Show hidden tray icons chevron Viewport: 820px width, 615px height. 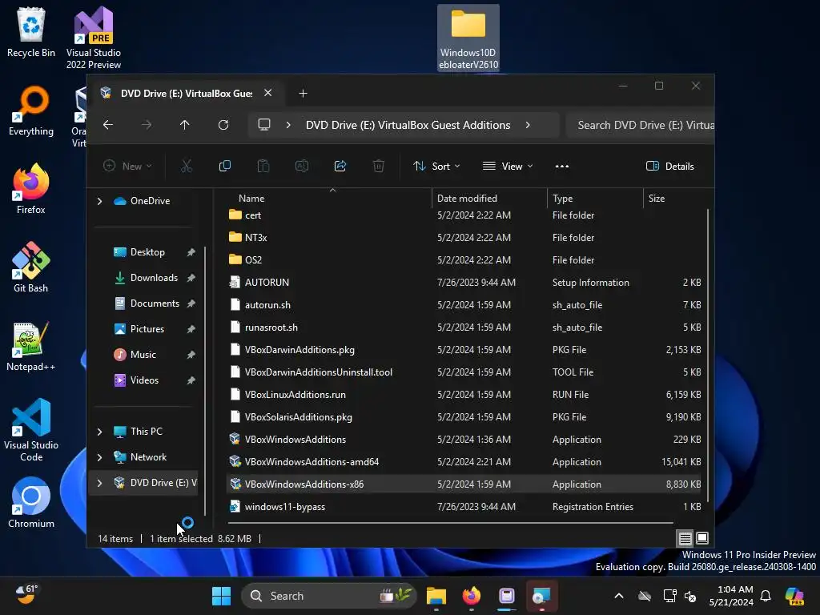619,596
